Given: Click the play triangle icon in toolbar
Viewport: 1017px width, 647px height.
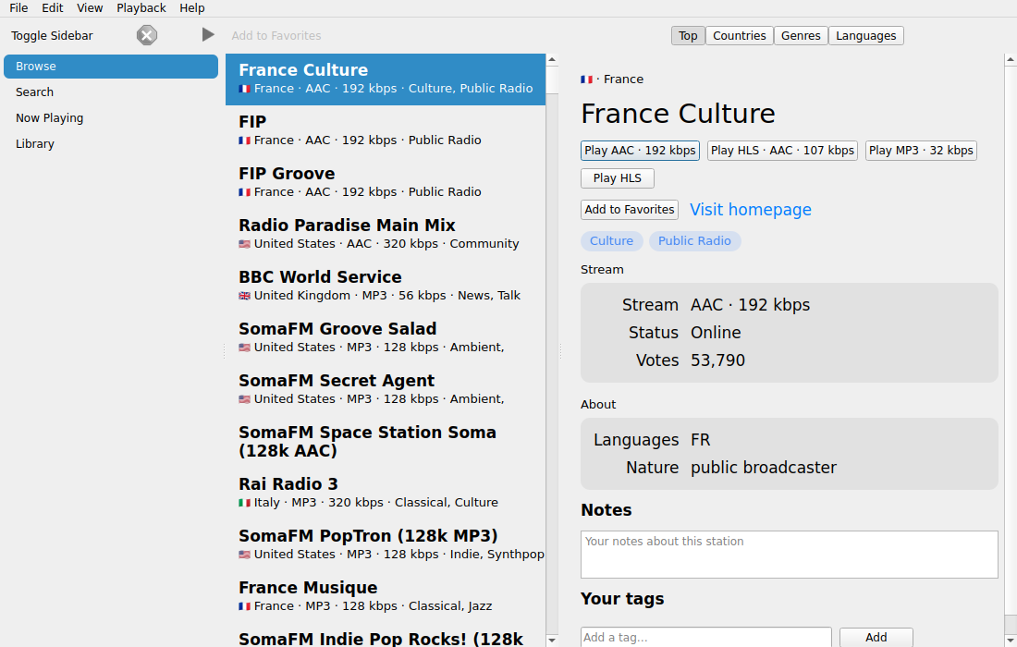Looking at the screenshot, I should pos(207,34).
